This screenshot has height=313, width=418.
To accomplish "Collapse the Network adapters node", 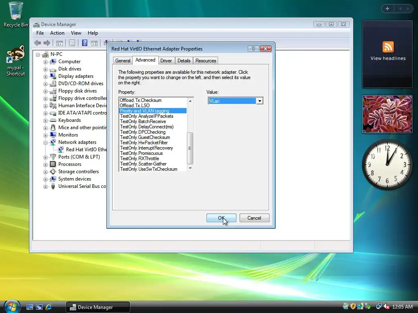I will click(46, 142).
